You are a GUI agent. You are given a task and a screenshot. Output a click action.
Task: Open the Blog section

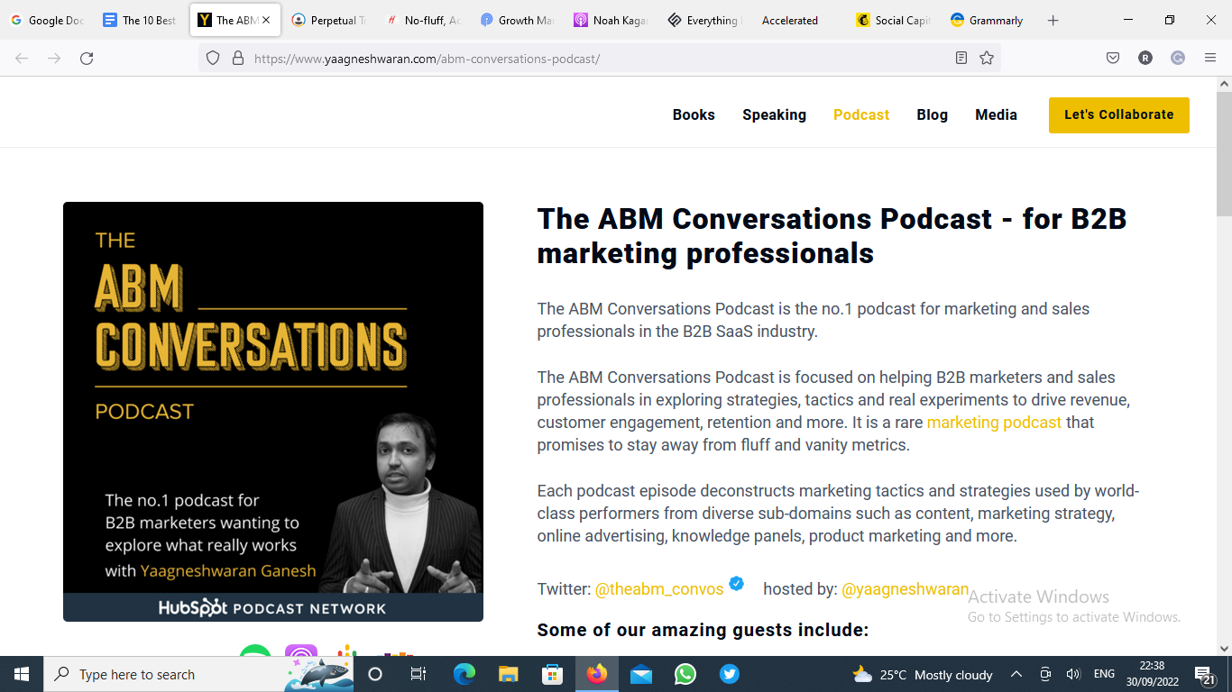[x=932, y=114]
